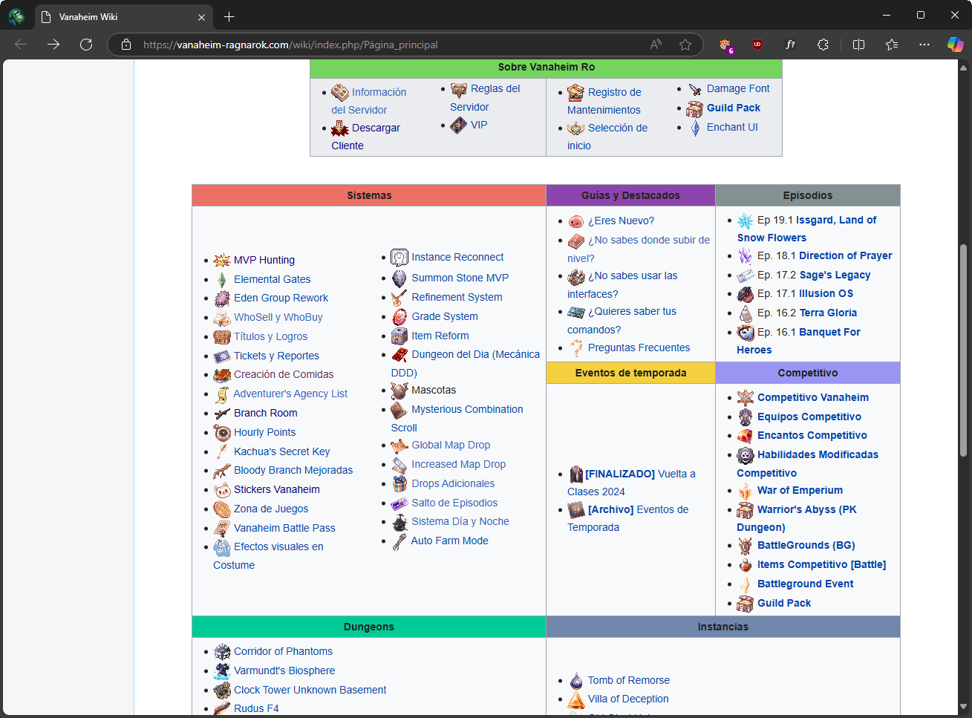The width and height of the screenshot is (972, 718).
Task: Click the War of Emperium icon
Action: pos(746,491)
